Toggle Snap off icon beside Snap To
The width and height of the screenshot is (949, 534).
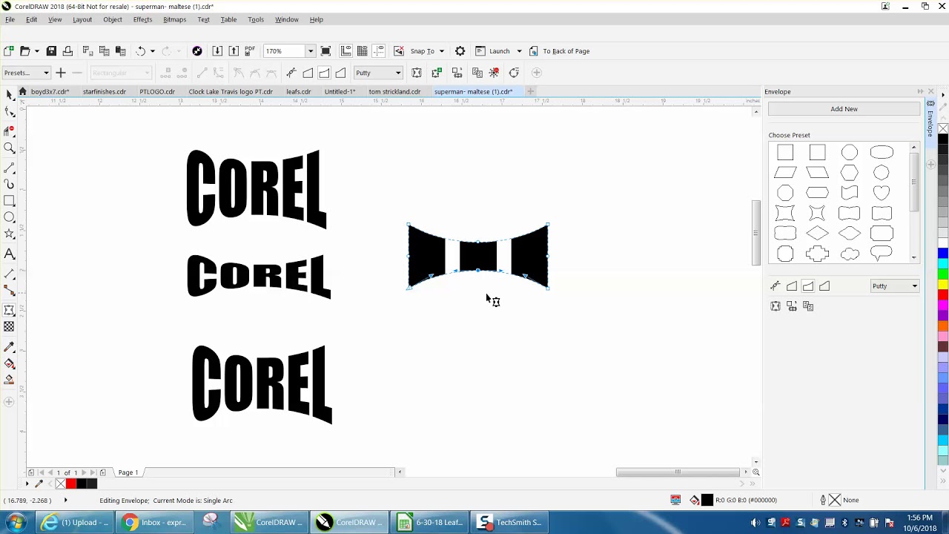tap(399, 51)
